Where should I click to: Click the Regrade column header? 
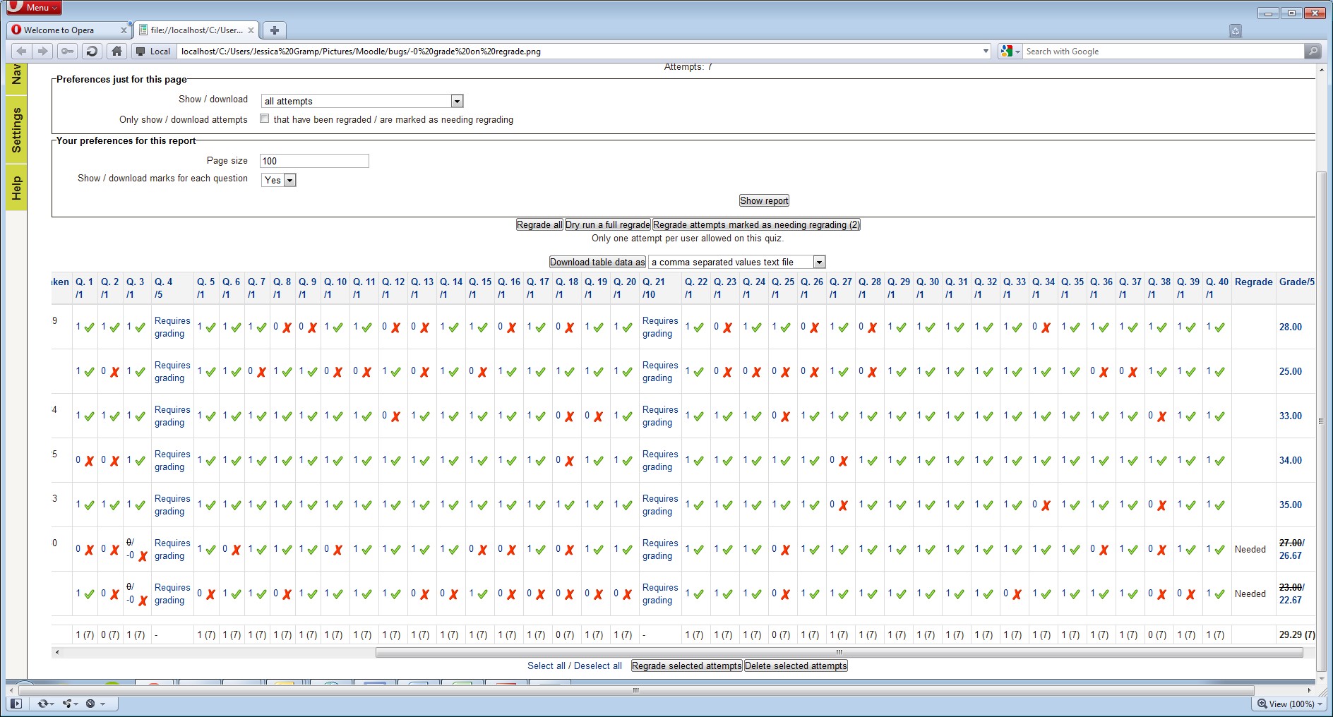[1254, 282]
